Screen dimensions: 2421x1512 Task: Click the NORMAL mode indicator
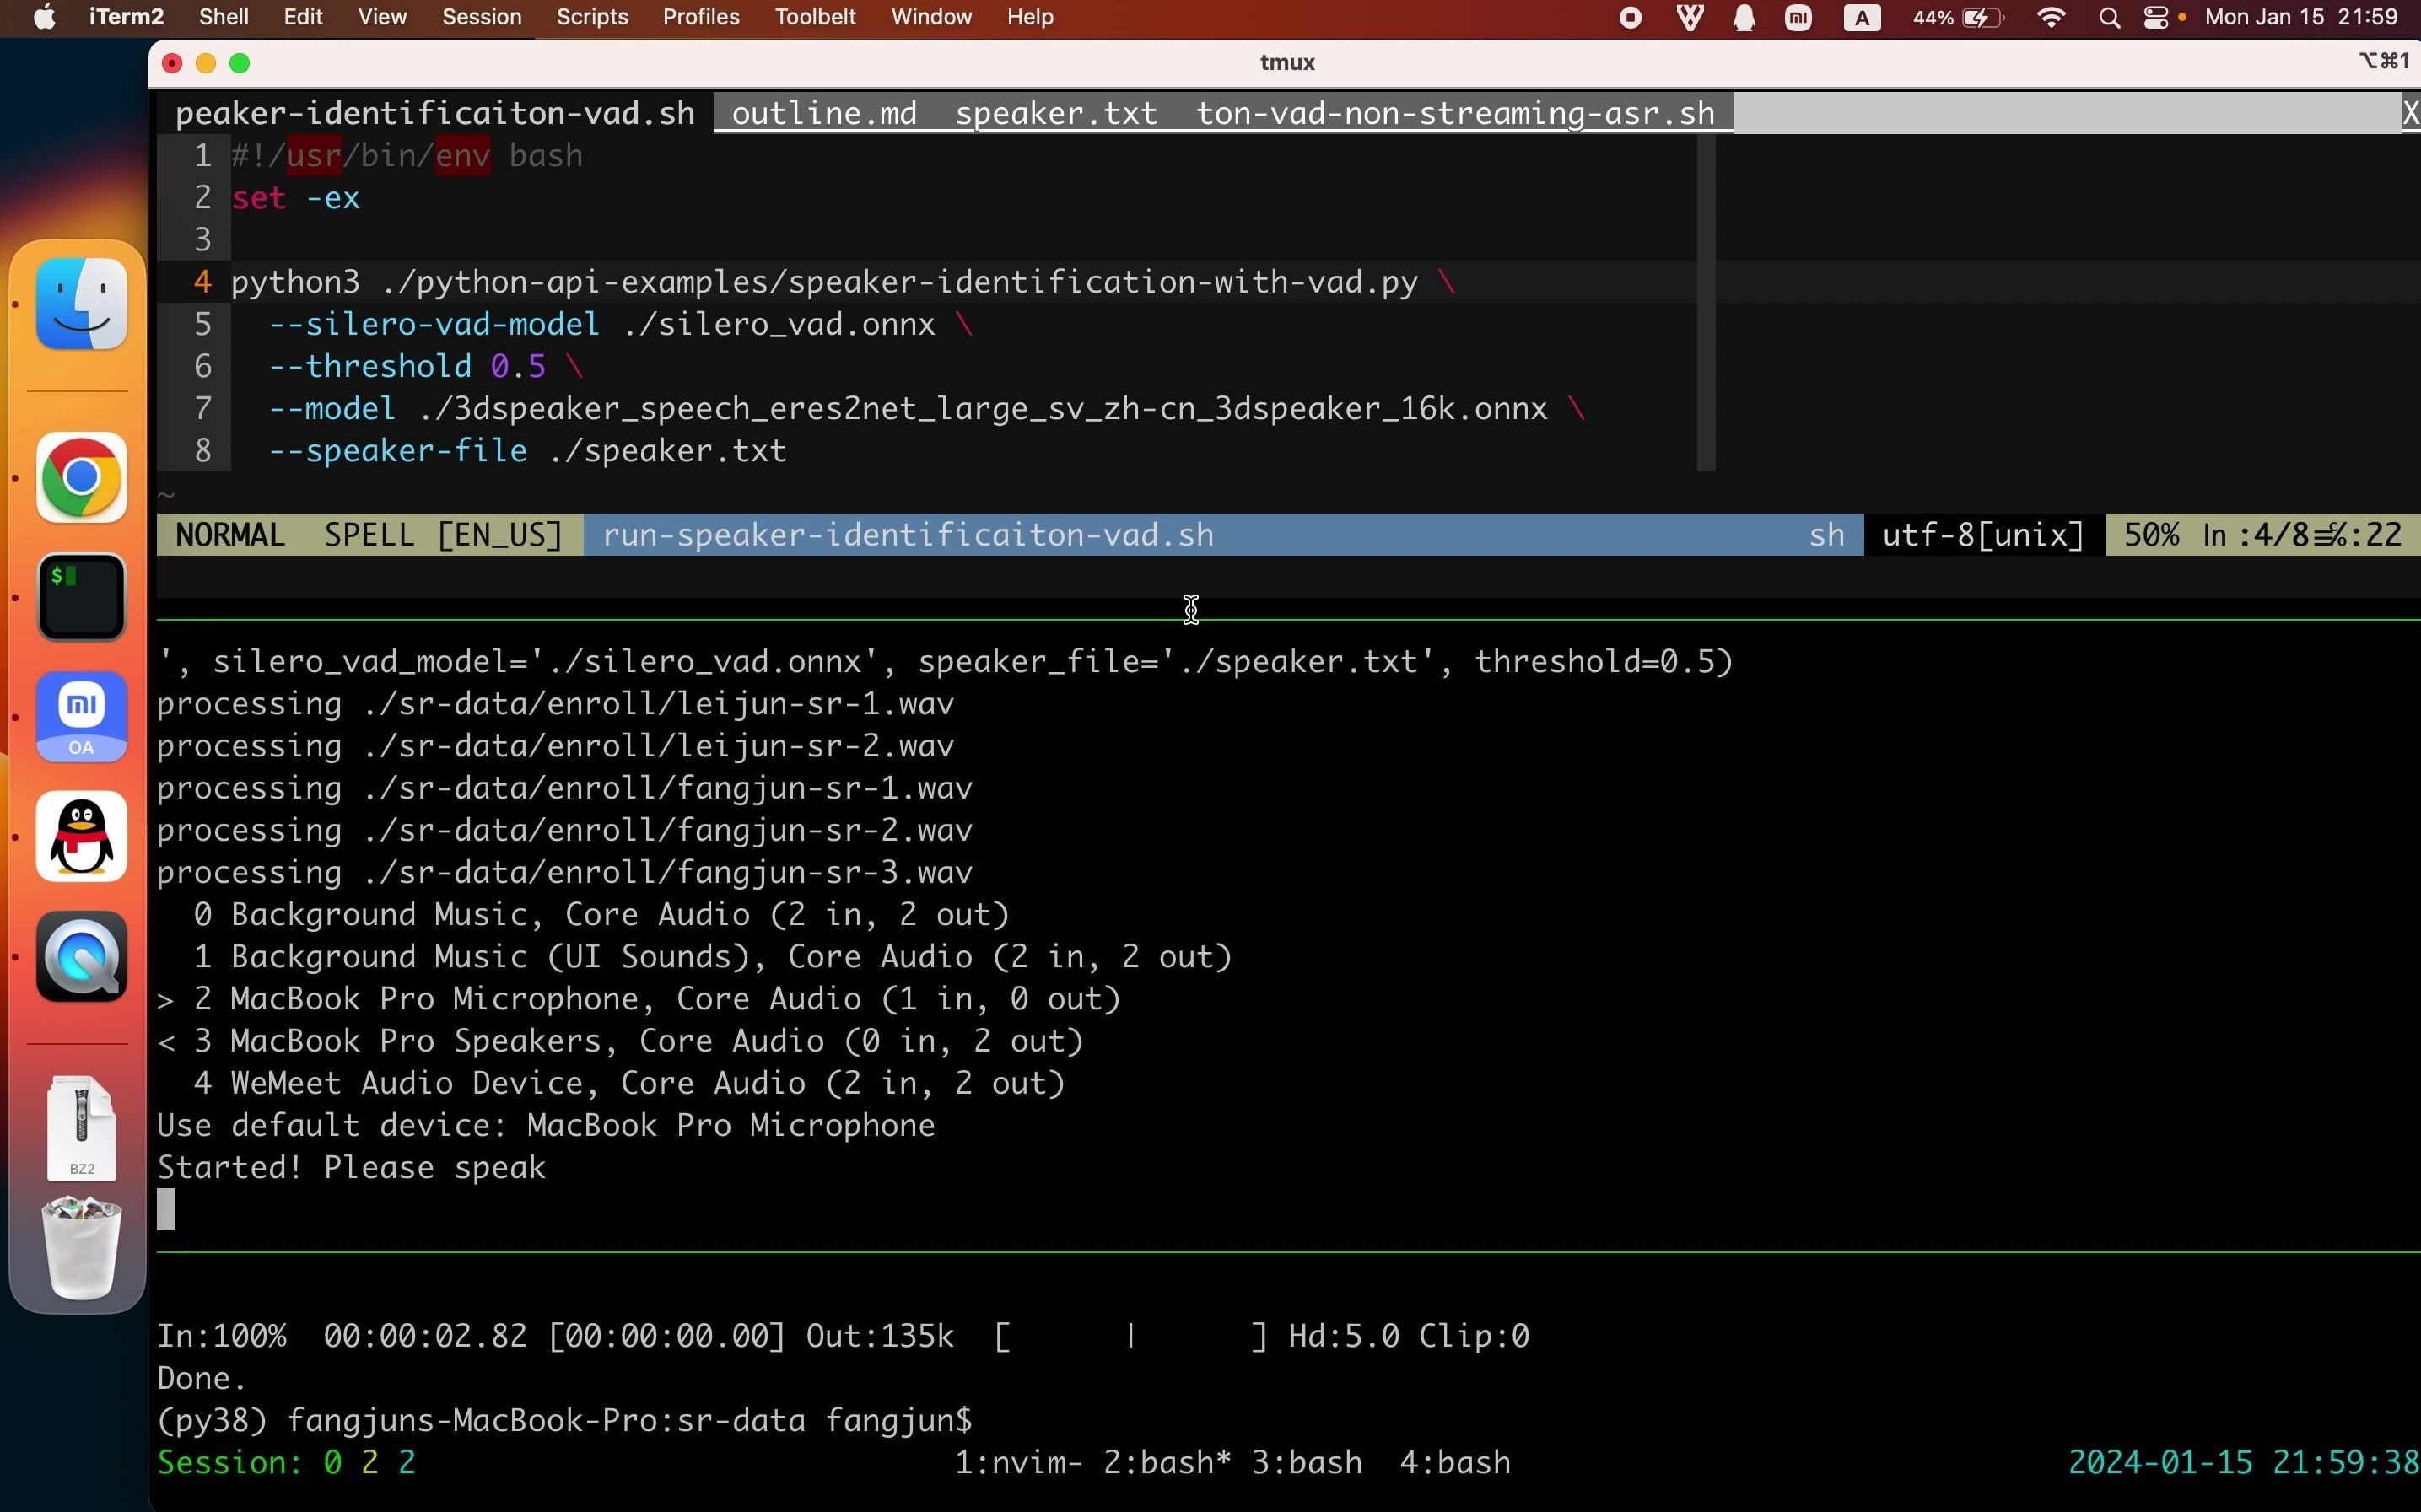pyautogui.click(x=230, y=535)
